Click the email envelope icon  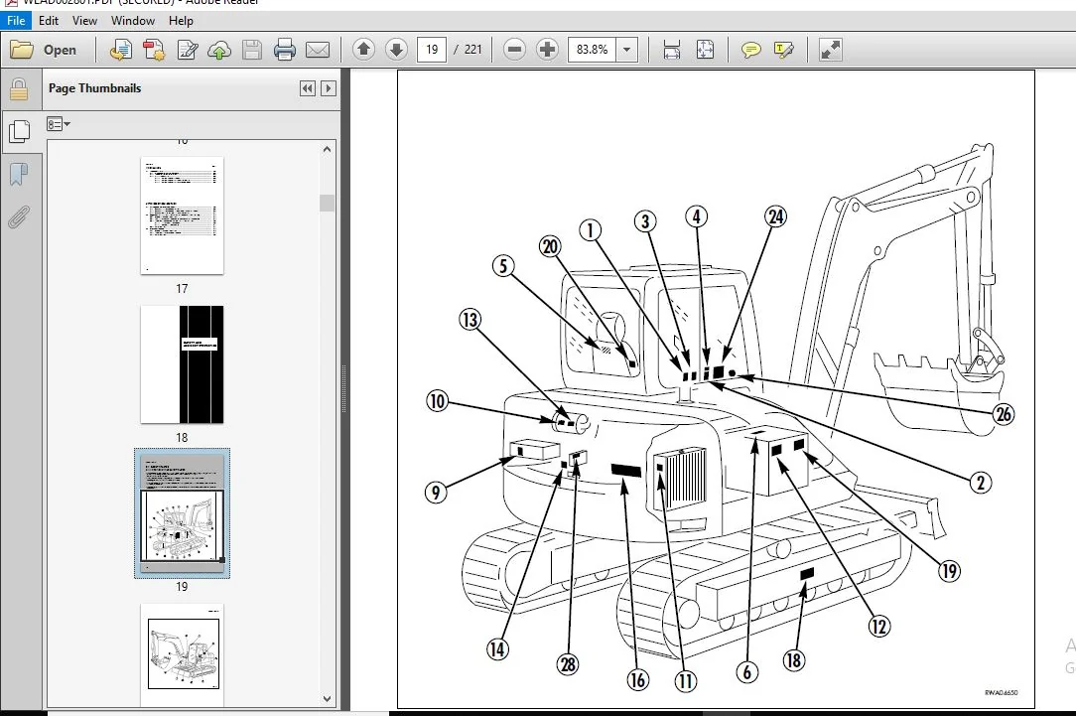[317, 50]
